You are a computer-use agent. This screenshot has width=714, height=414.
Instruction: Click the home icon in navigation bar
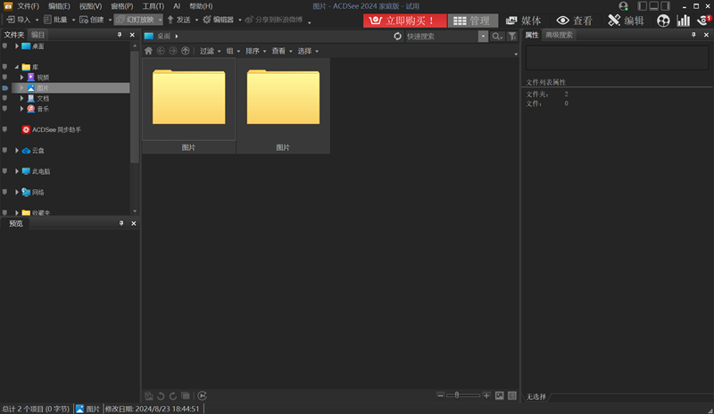148,51
